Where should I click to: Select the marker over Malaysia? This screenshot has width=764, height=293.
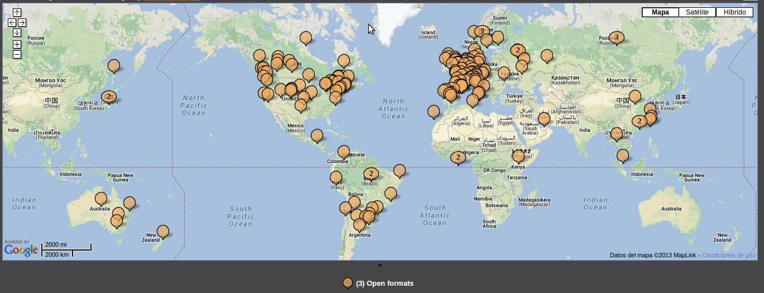tap(623, 156)
